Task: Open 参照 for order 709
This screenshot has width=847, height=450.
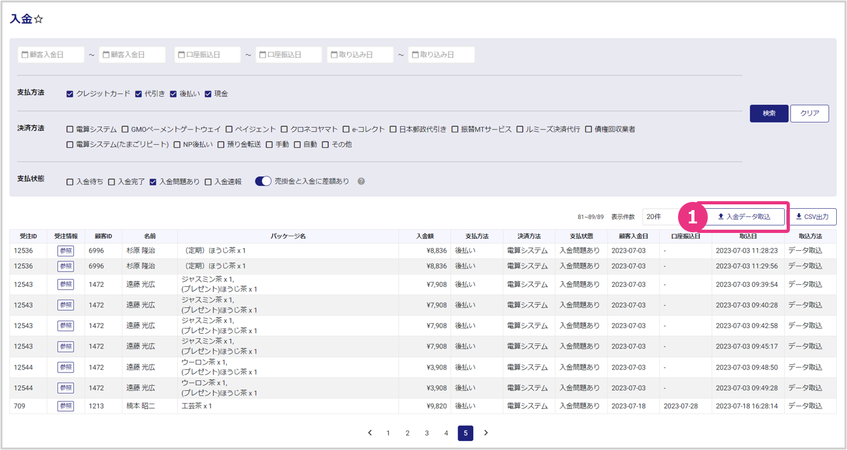Action: (65, 406)
